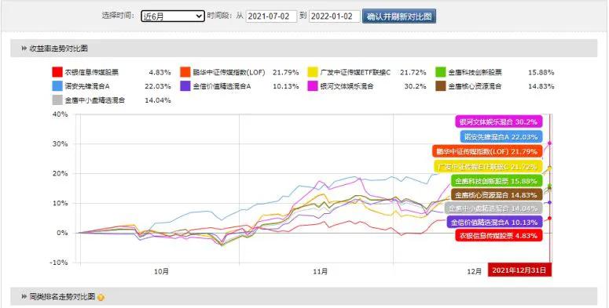Click the yellow chart tooltip 广发中证传媒ETF联接C 21.72%
The height and width of the screenshot is (308, 609).
pyautogui.click(x=488, y=166)
